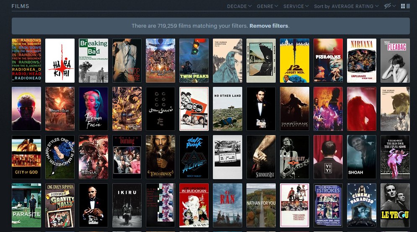
Task: Open the No Other Land poster
Action: [228, 109]
